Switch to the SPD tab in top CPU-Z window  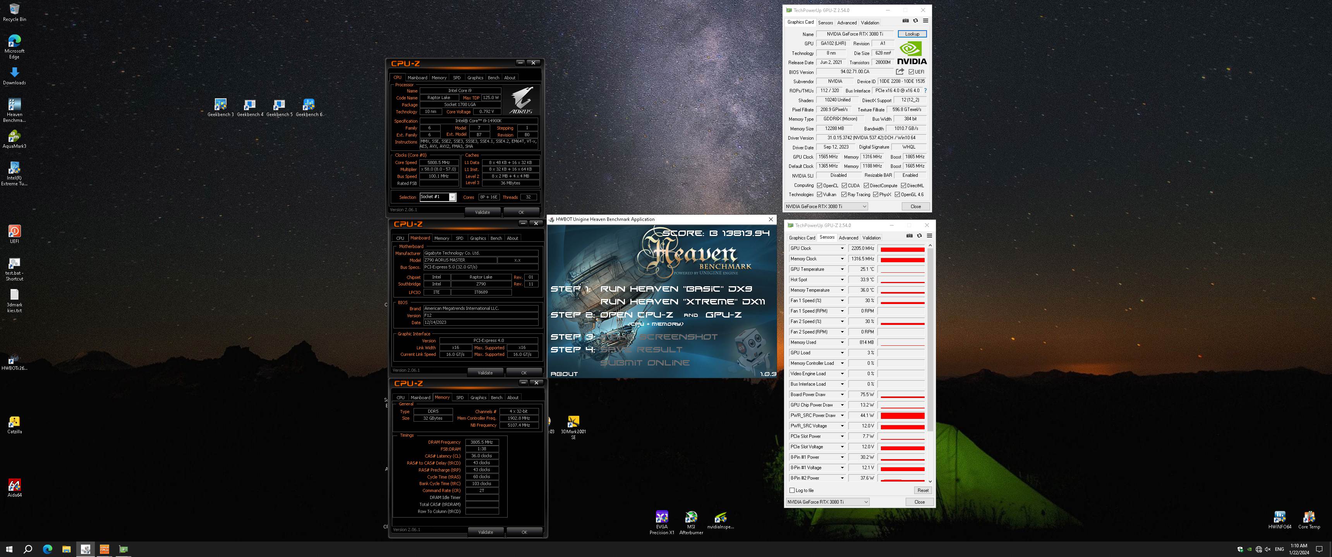click(x=457, y=77)
